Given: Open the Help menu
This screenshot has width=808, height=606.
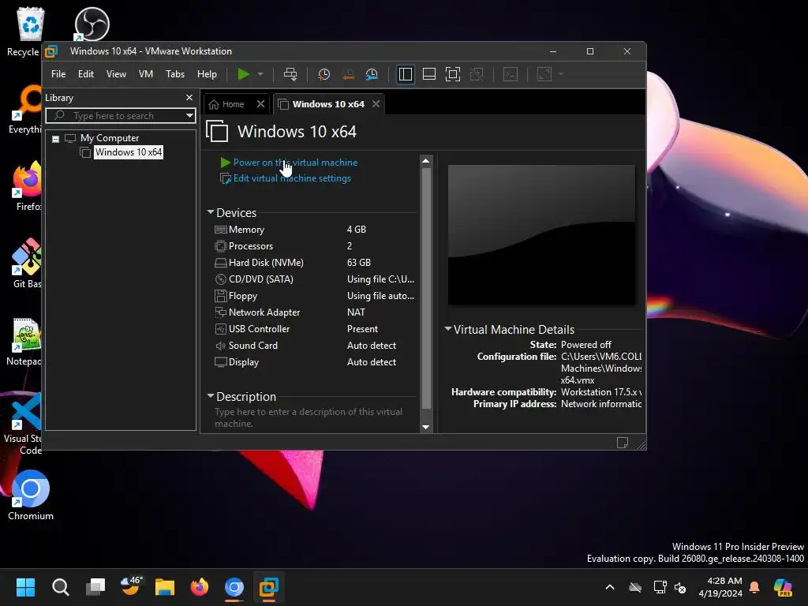Looking at the screenshot, I should tap(207, 74).
